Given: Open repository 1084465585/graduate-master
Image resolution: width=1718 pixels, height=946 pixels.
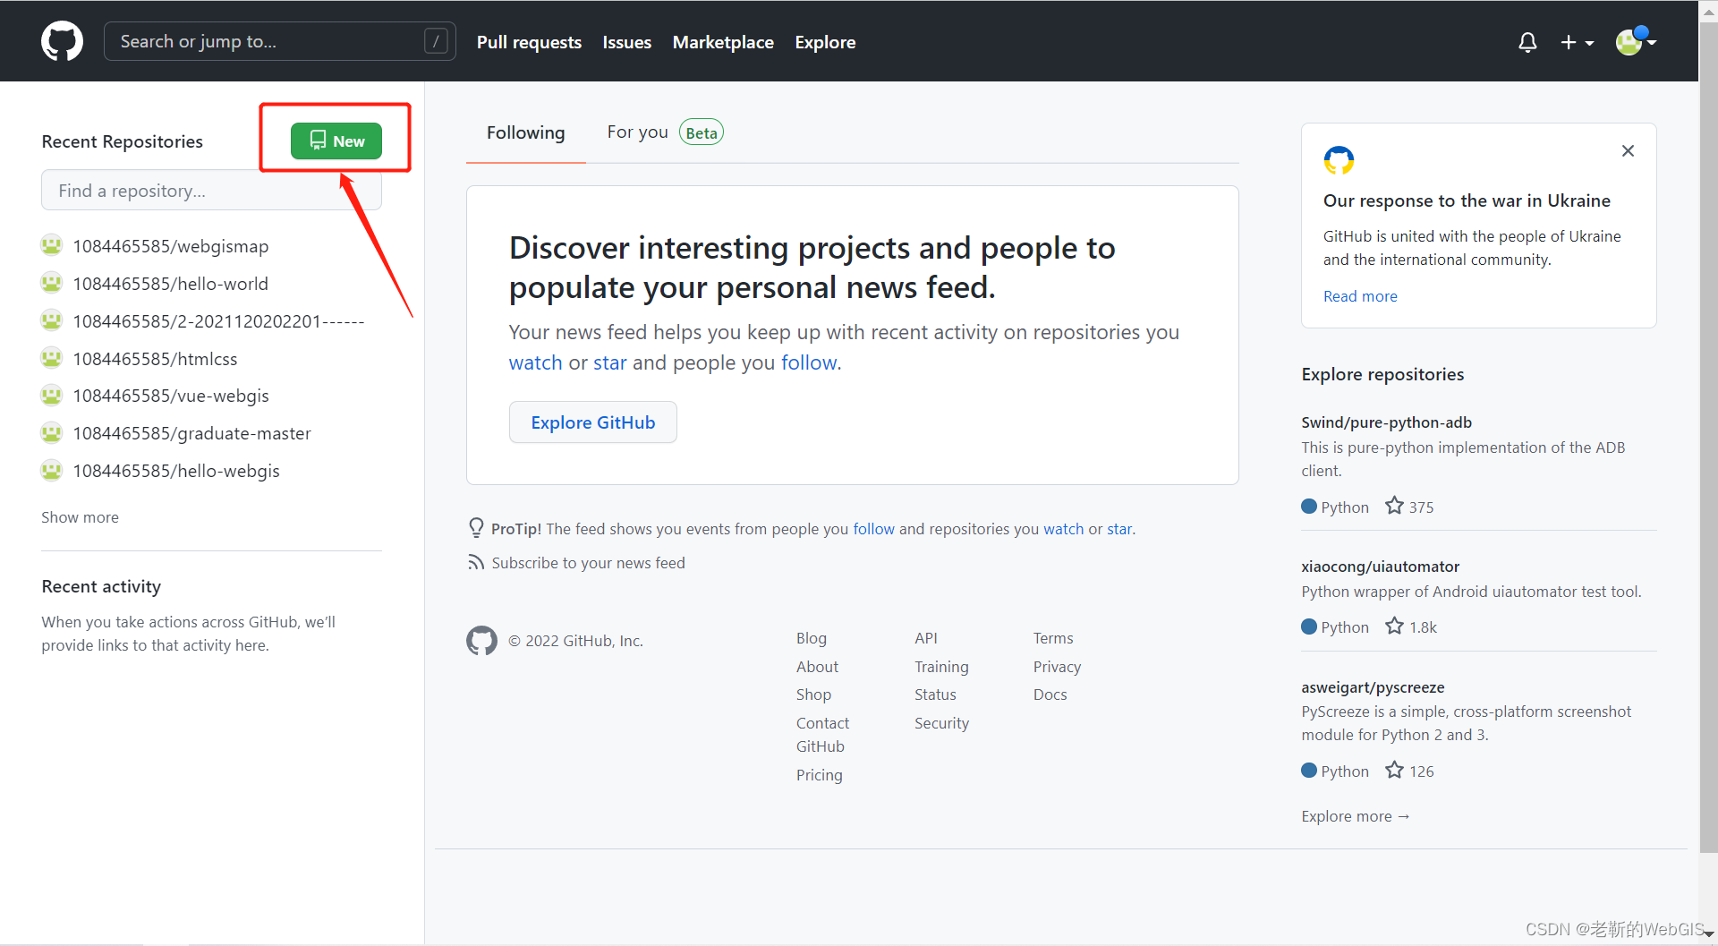Looking at the screenshot, I should pyautogui.click(x=191, y=433).
